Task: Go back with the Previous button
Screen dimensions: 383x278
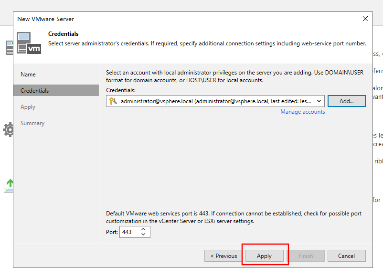Action: [224, 256]
